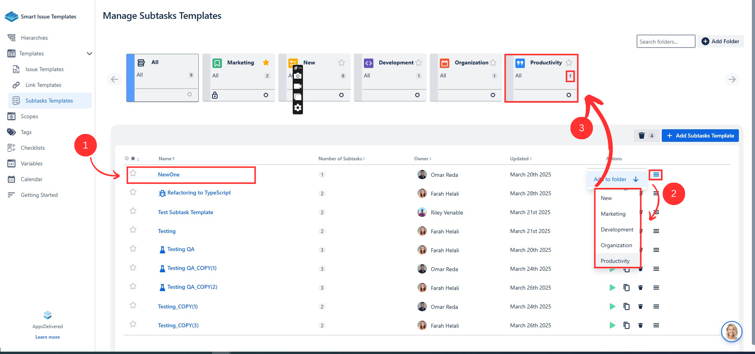Open settings gear on Development folder
This screenshot has width=755, height=354.
tap(417, 95)
